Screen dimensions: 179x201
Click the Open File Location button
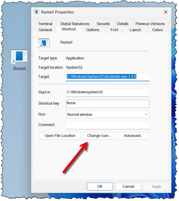tap(60, 136)
